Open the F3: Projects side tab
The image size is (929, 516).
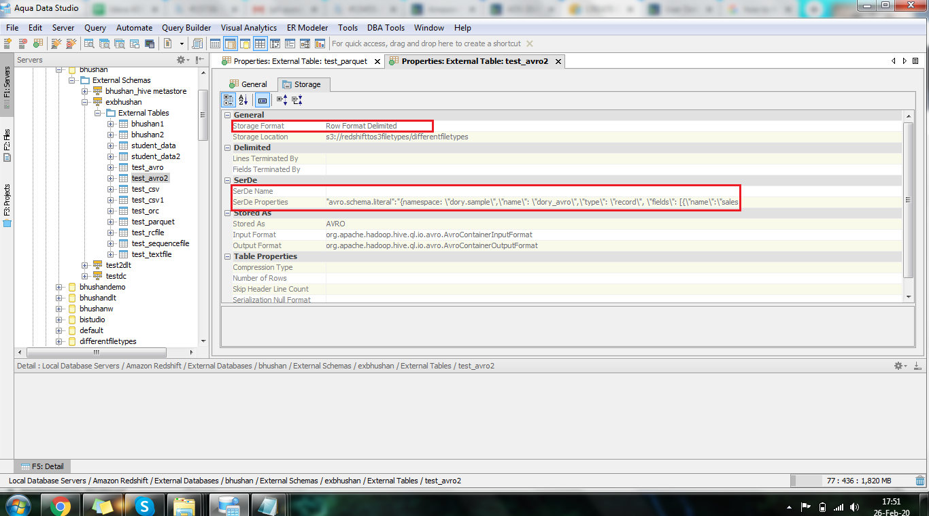tap(7, 205)
